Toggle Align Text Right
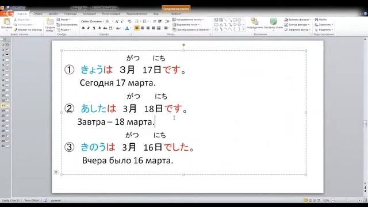The height and width of the screenshot is (207, 368). pyautogui.click(x=148, y=28)
